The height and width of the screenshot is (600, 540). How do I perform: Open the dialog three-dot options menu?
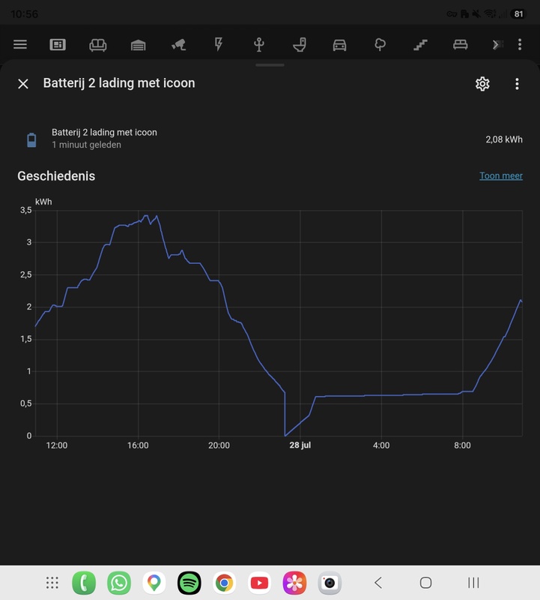(517, 84)
